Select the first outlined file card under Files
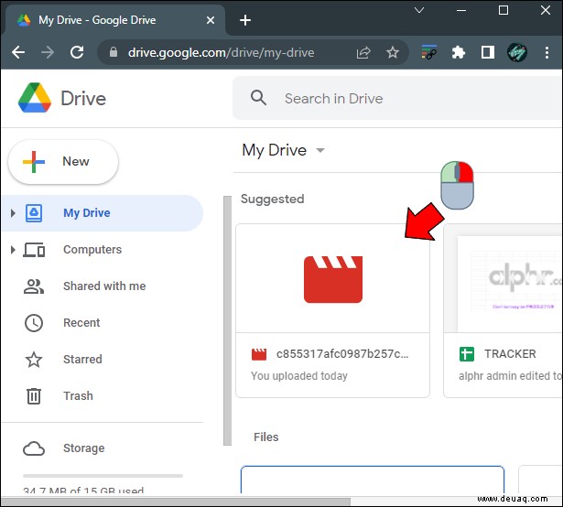563x507 pixels. [373, 480]
